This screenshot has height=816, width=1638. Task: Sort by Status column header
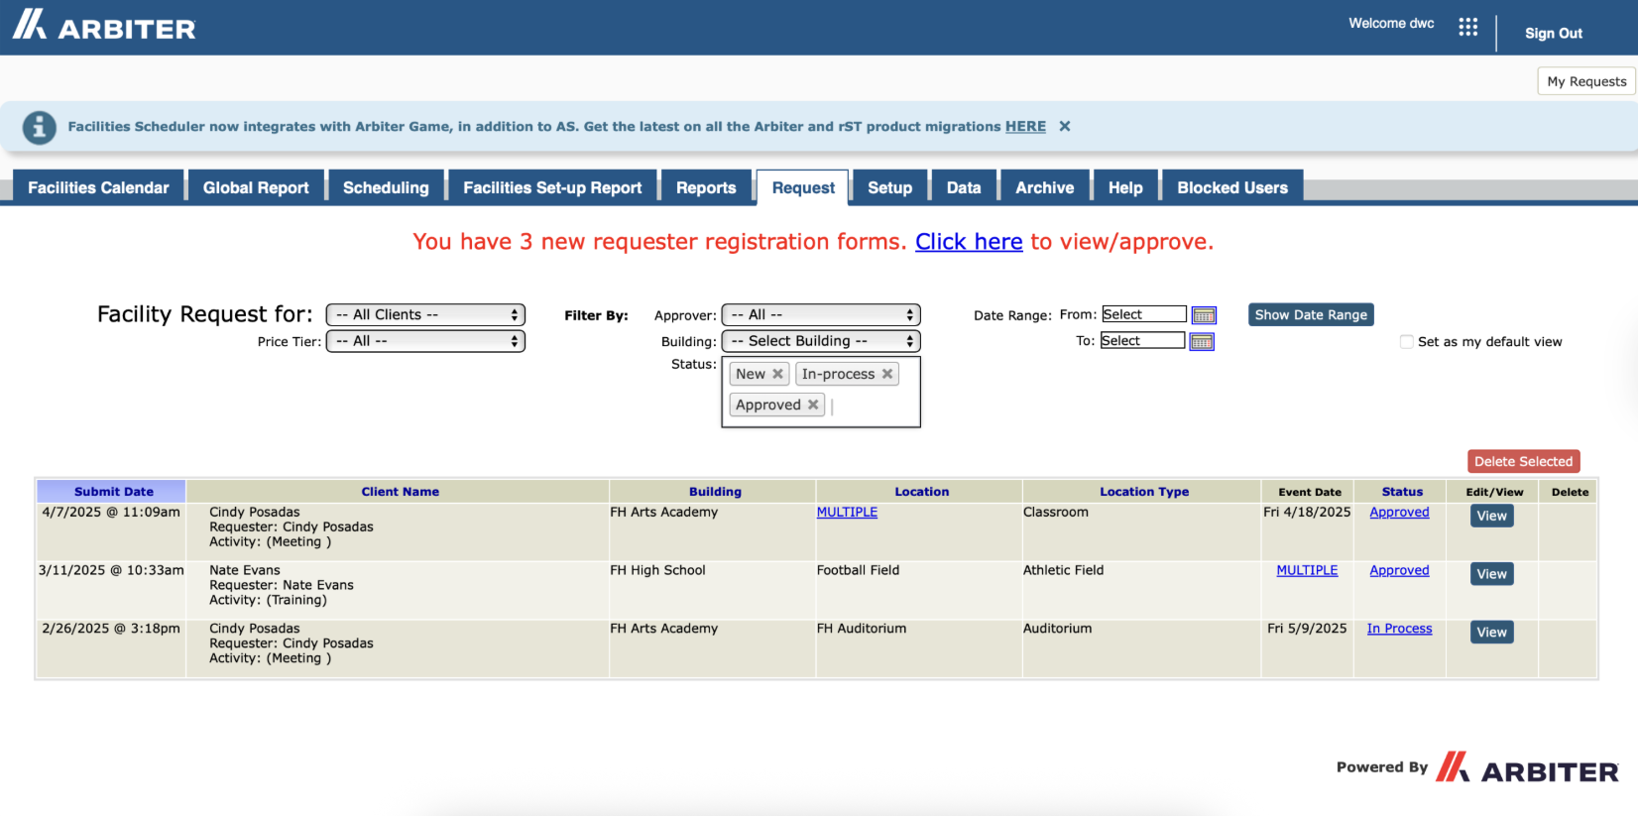[x=1402, y=491]
